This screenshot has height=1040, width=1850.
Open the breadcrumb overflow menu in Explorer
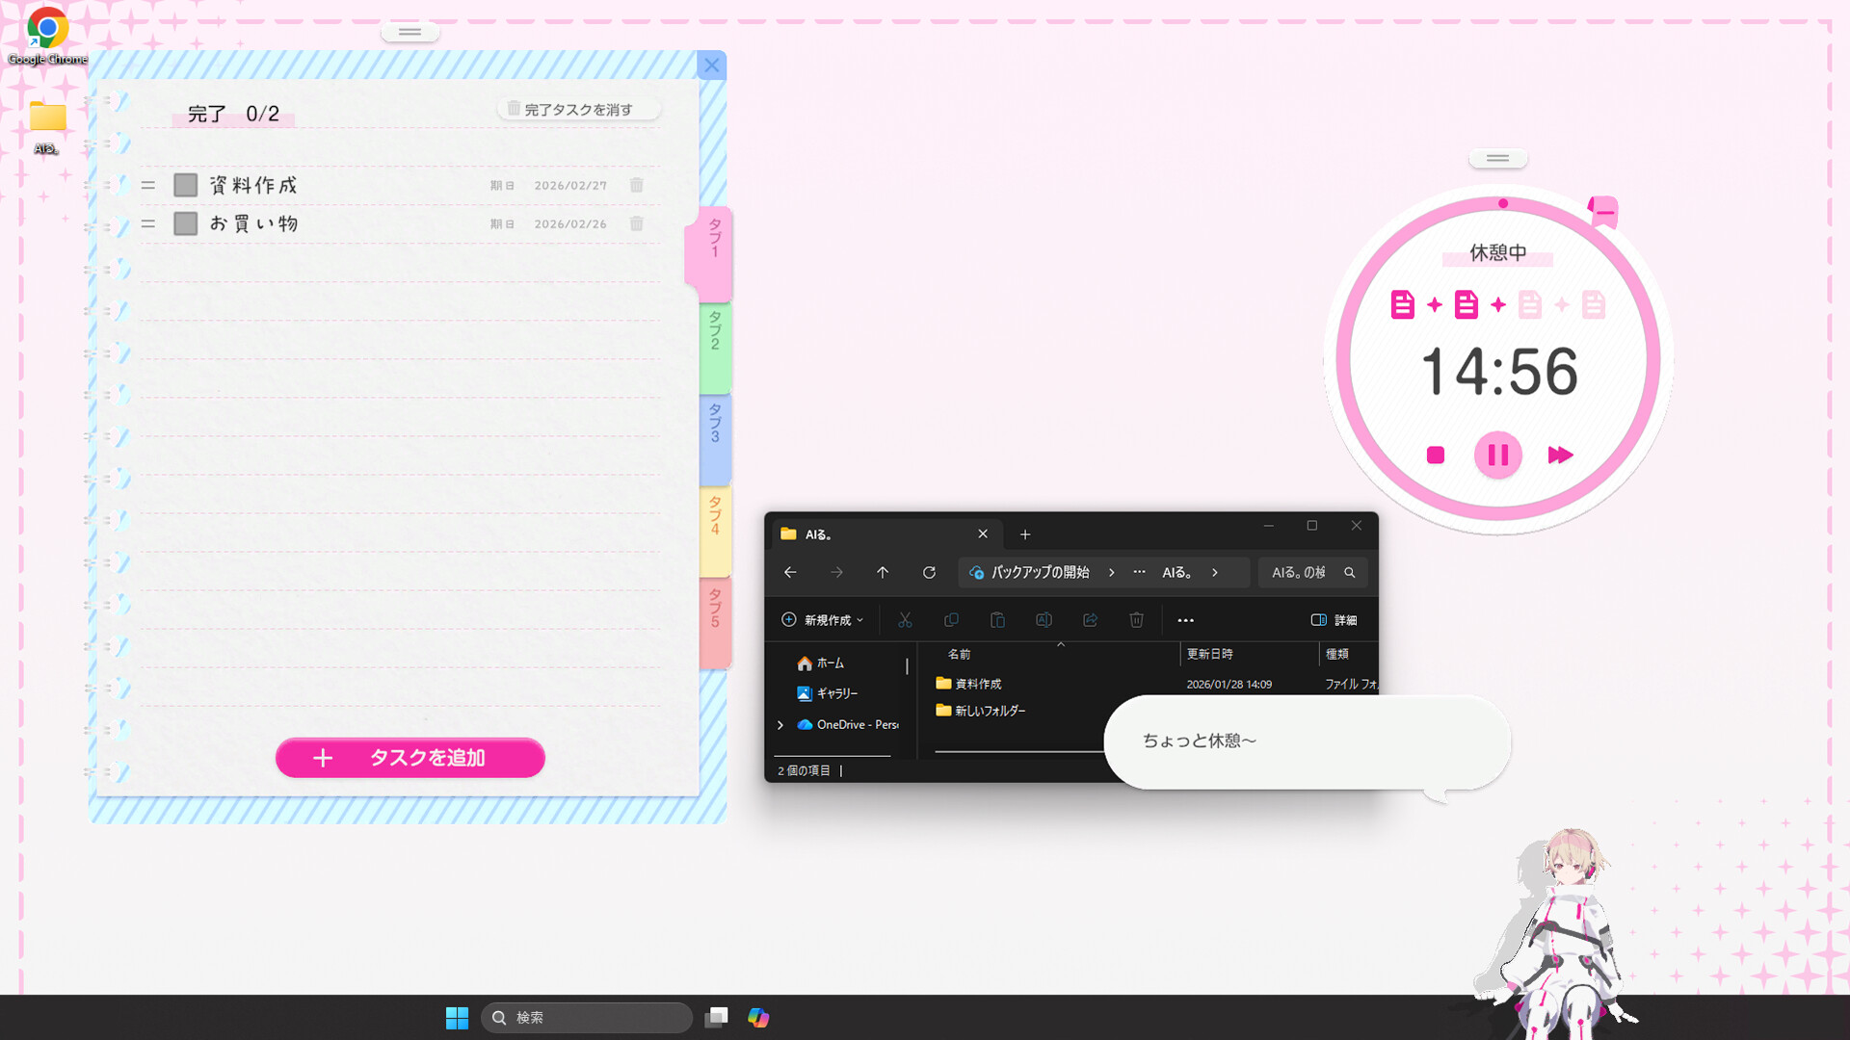click(1139, 572)
